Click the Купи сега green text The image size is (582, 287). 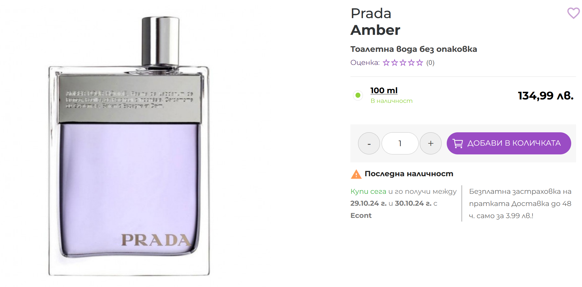[368, 192]
